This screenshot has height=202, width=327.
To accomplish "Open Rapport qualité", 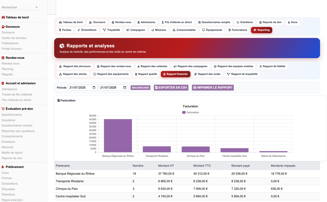I will pos(146,74).
